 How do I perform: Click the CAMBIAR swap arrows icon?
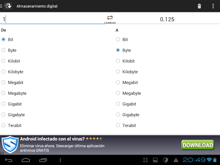coord(110,18)
